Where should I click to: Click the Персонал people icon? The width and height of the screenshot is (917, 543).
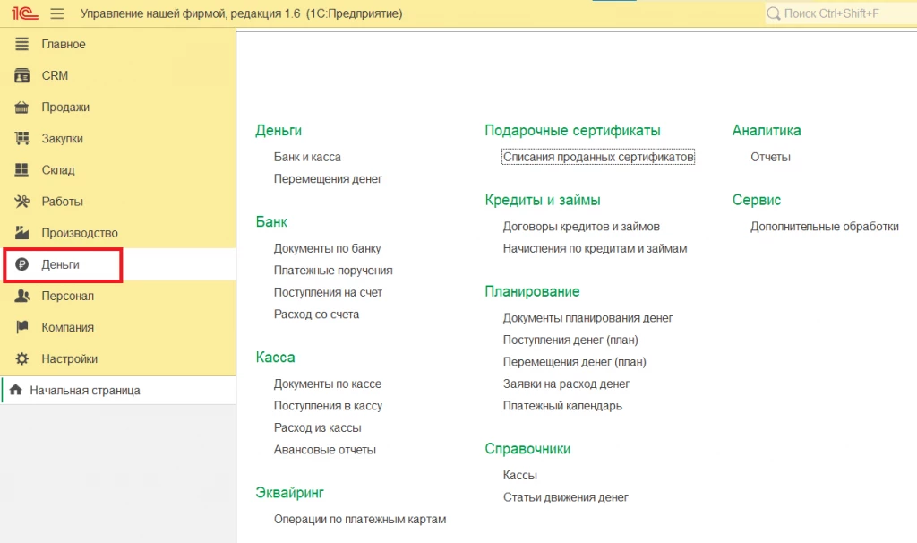tap(21, 296)
